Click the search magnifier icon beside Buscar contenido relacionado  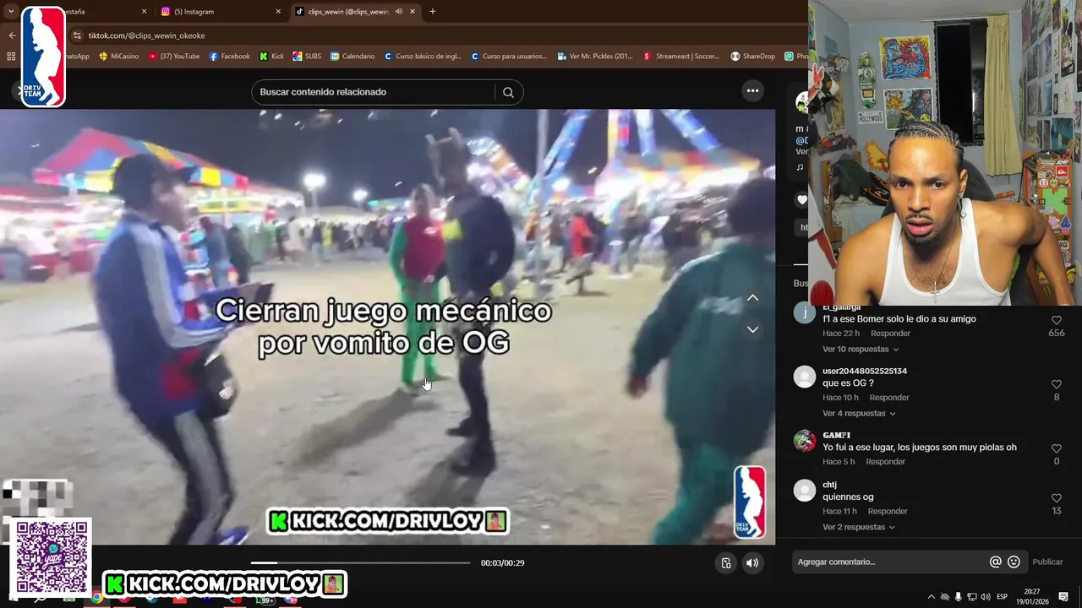click(x=508, y=92)
